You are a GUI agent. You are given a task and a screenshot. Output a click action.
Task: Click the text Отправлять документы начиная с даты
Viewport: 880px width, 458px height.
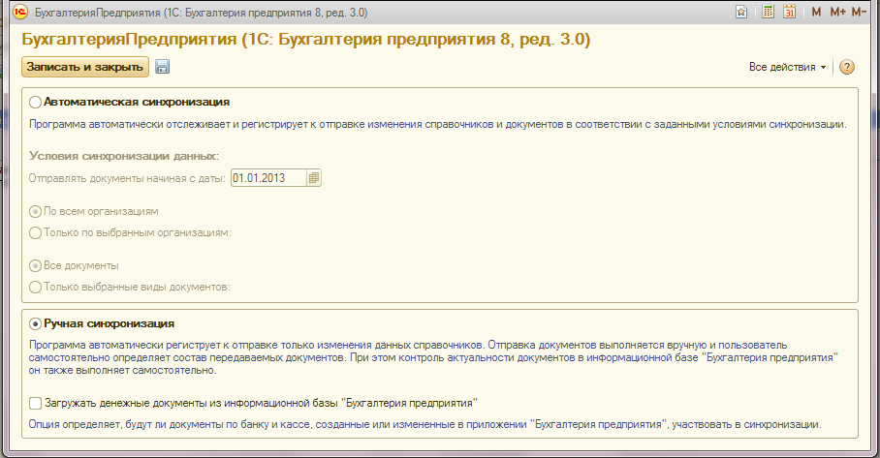(127, 179)
